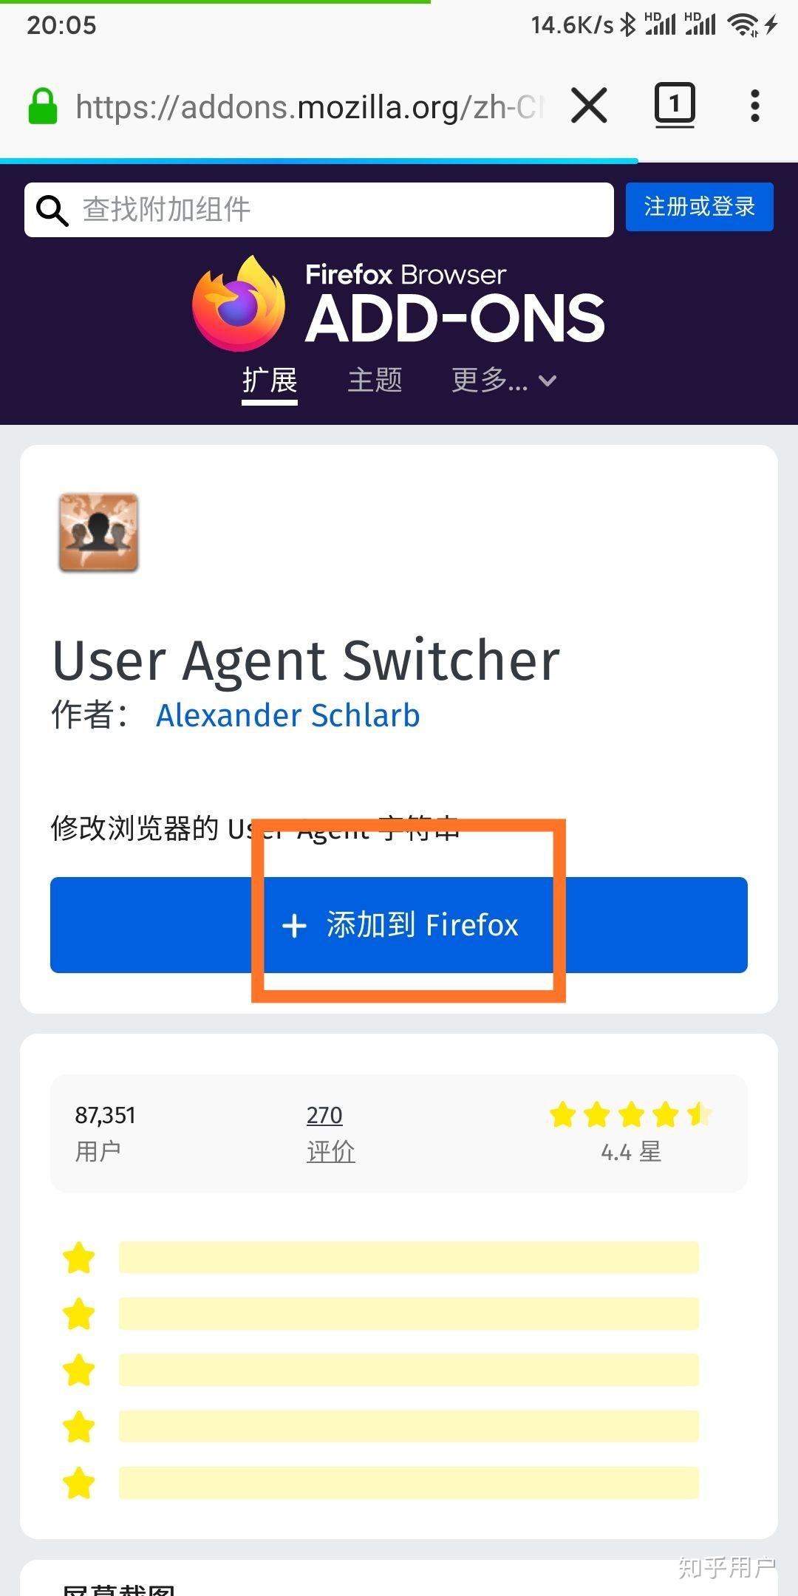Focus the 查找附加组件 search field
Screen dimensions: 798x1596
pos(319,210)
